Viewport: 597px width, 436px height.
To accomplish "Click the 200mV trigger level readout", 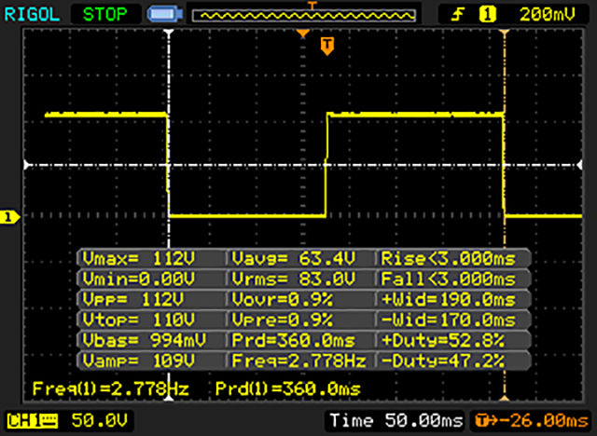I will point(548,15).
